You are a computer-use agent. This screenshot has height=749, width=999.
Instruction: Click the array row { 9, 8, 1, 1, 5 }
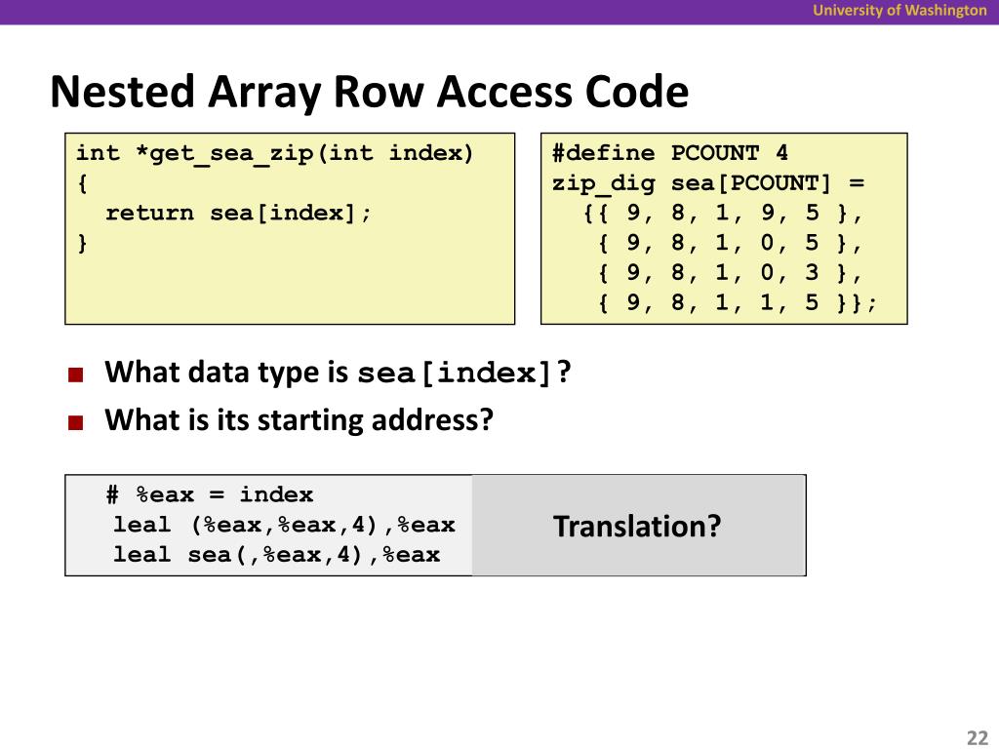click(x=738, y=303)
